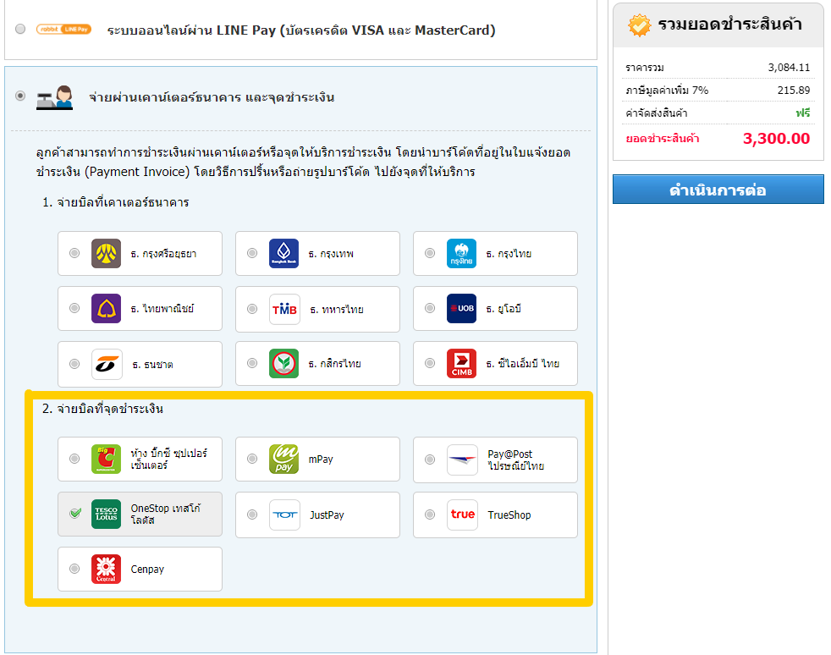Screen dimensions: 831x655
Task: Click the free shipping ฟรี text
Action: (803, 113)
